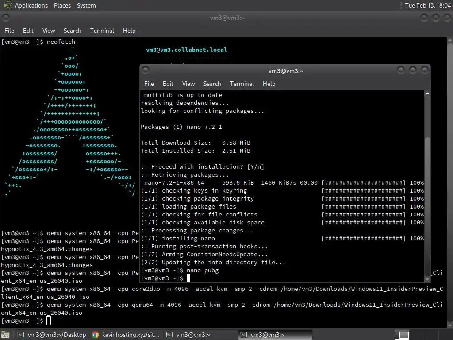Click the Applications menu logo icon
The width and height of the screenshot is (453, 340).
point(7,5)
